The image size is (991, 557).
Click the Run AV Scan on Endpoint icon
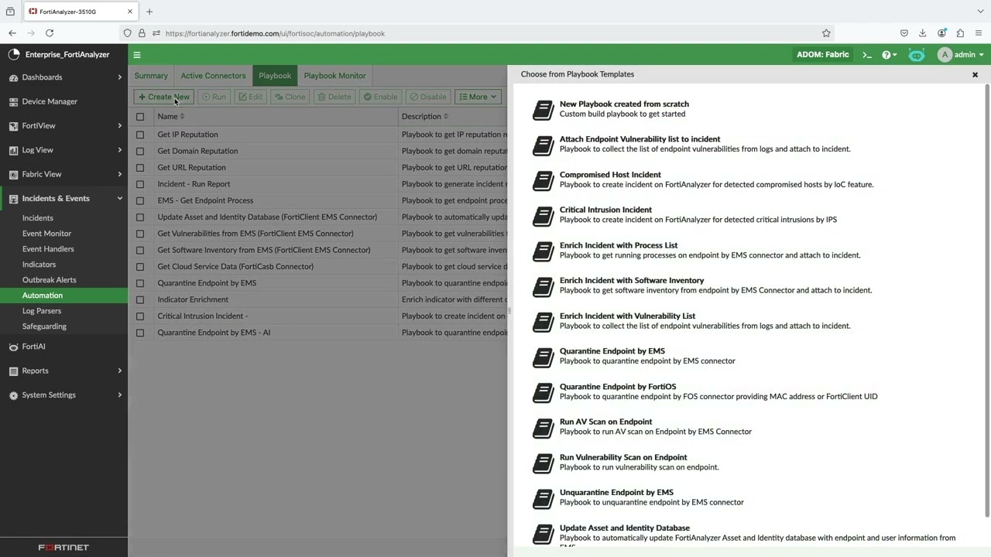point(544,428)
